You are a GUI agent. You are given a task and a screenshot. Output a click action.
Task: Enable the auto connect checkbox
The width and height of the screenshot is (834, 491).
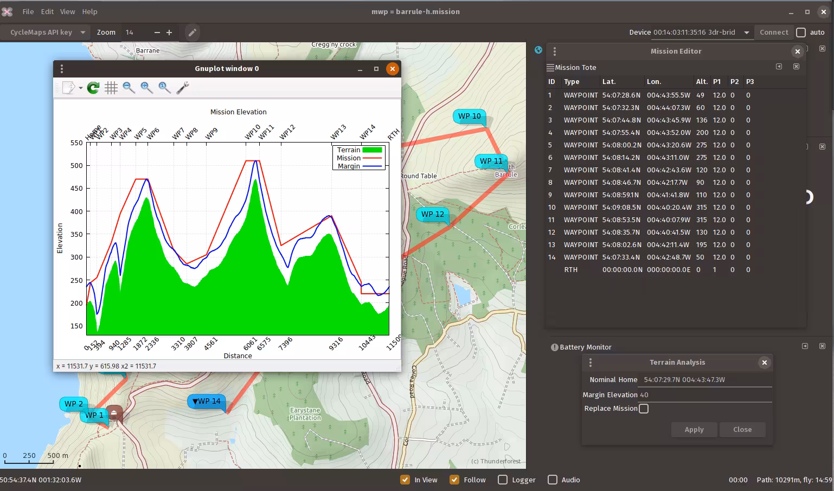(801, 33)
